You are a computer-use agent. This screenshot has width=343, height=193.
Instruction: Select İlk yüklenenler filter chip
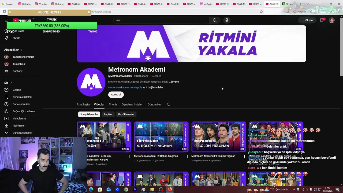(126, 114)
